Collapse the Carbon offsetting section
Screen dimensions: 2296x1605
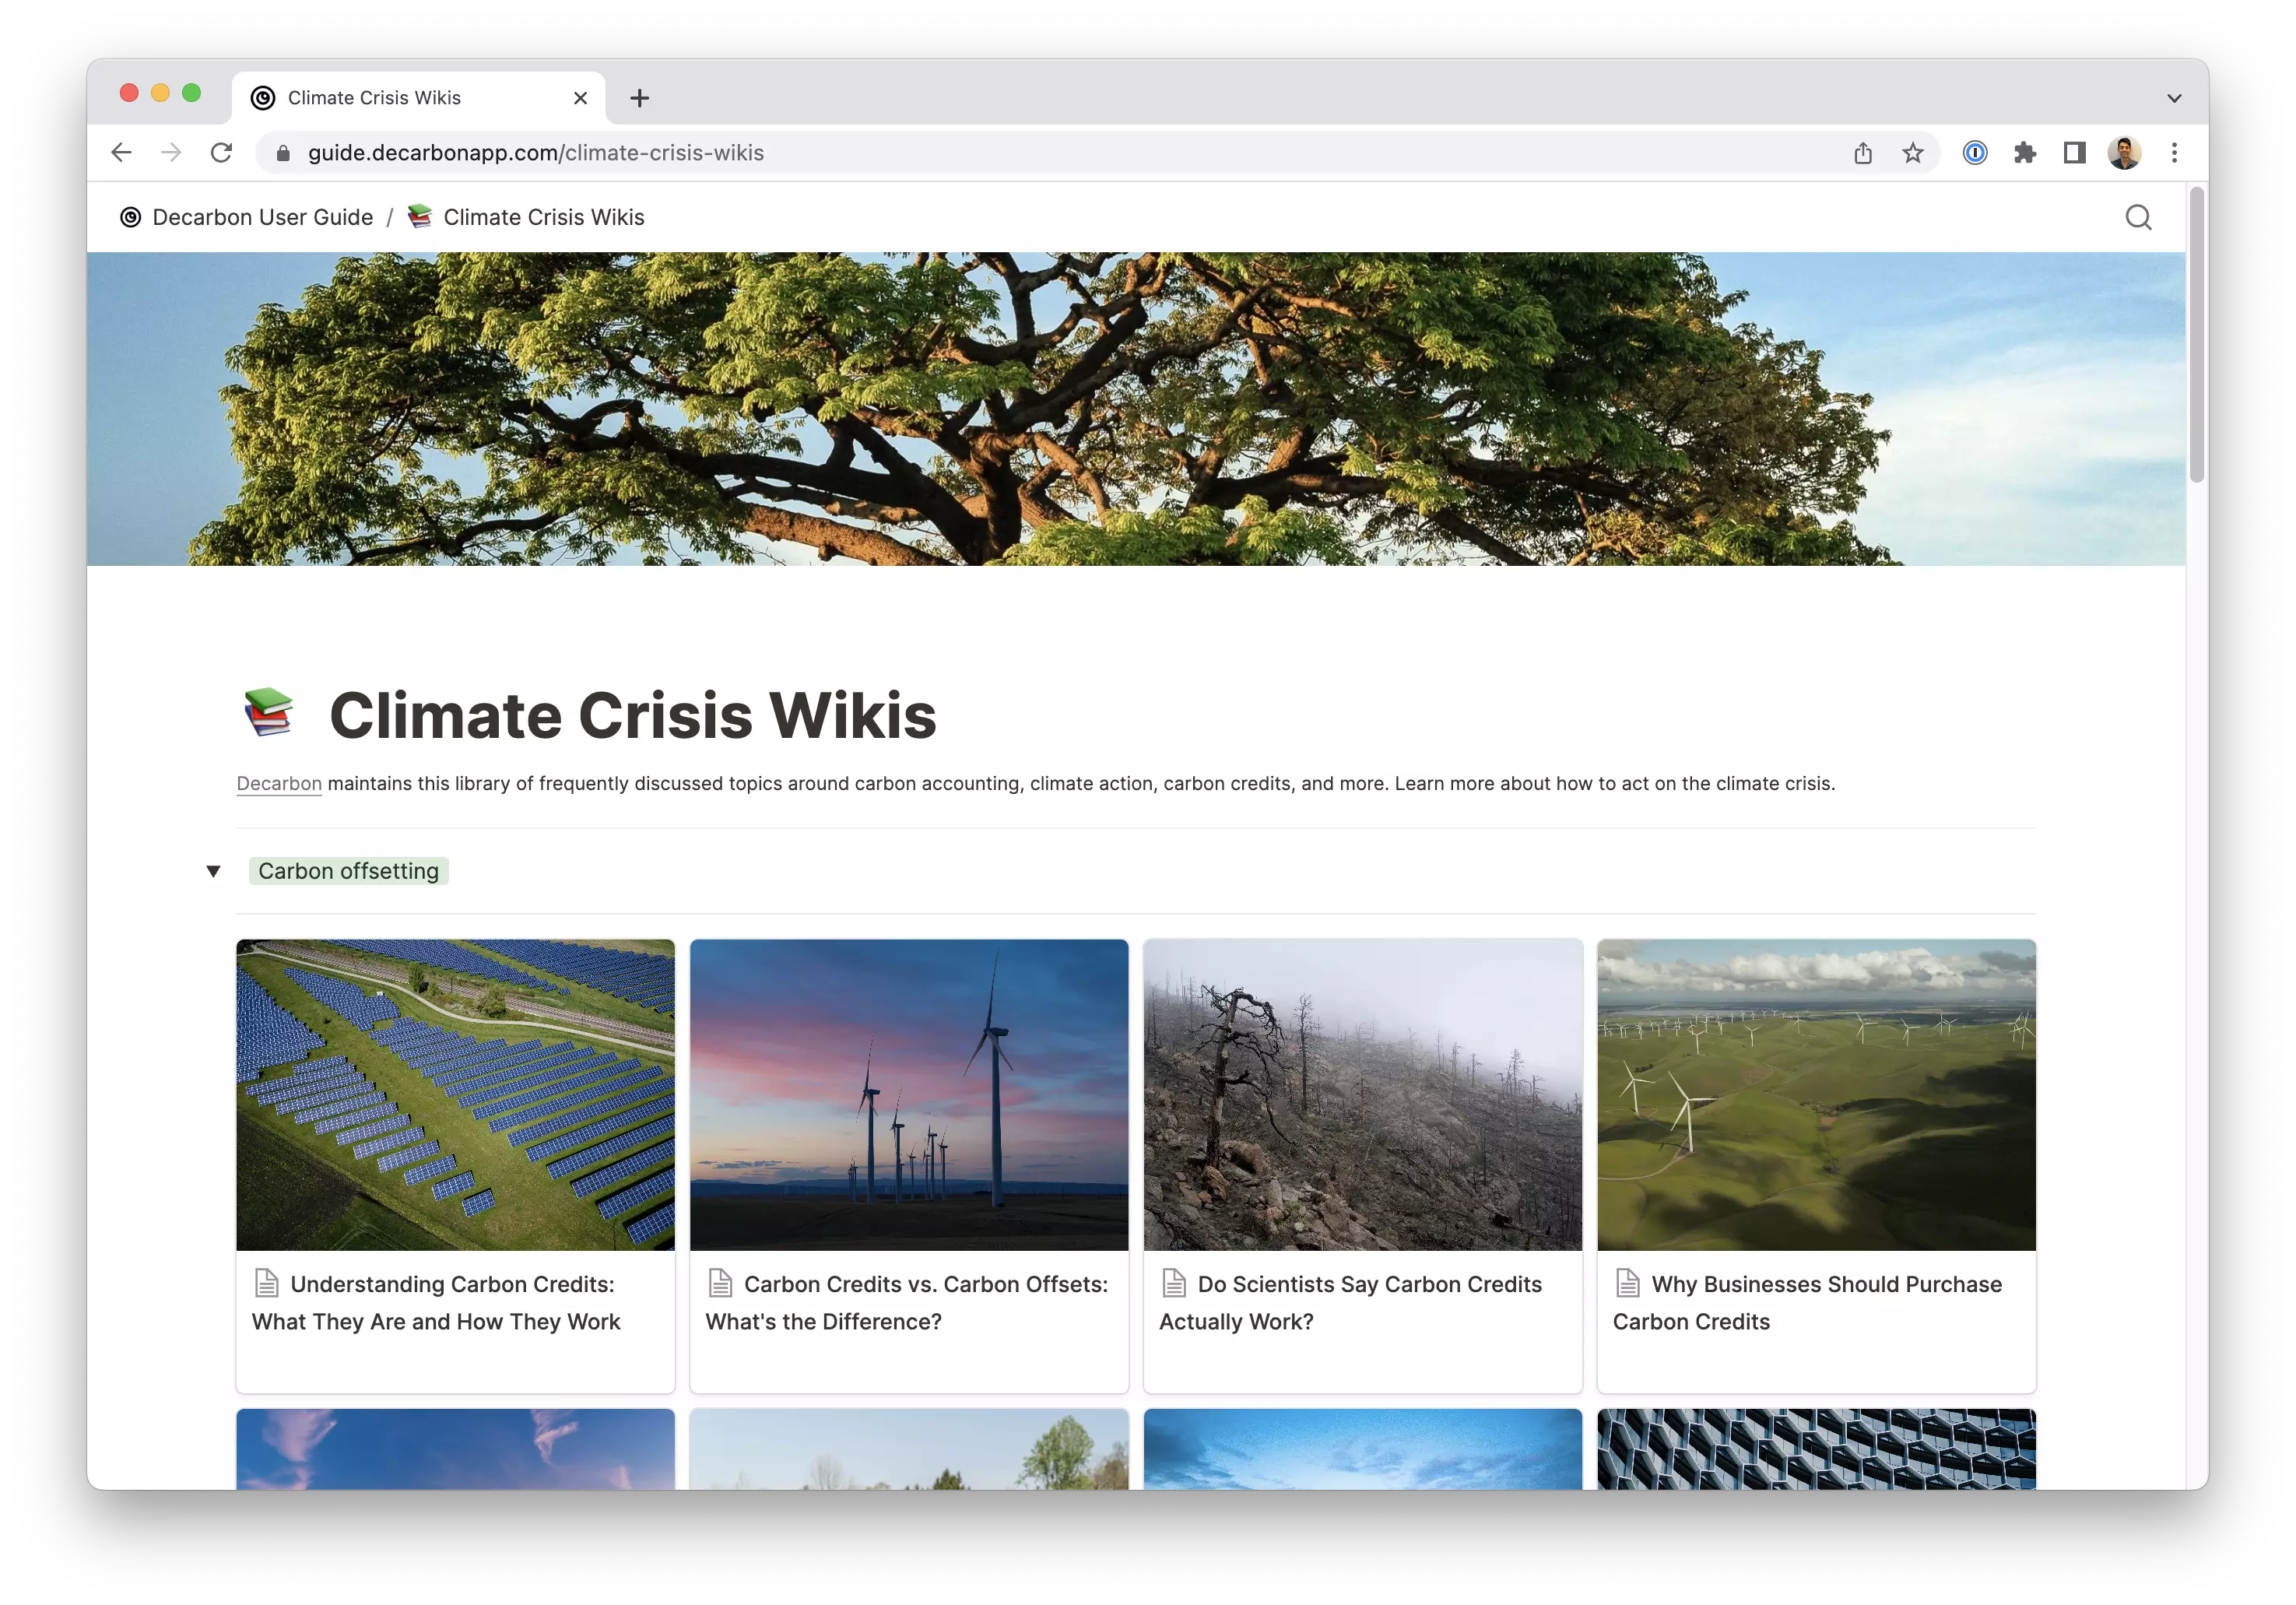(212, 870)
